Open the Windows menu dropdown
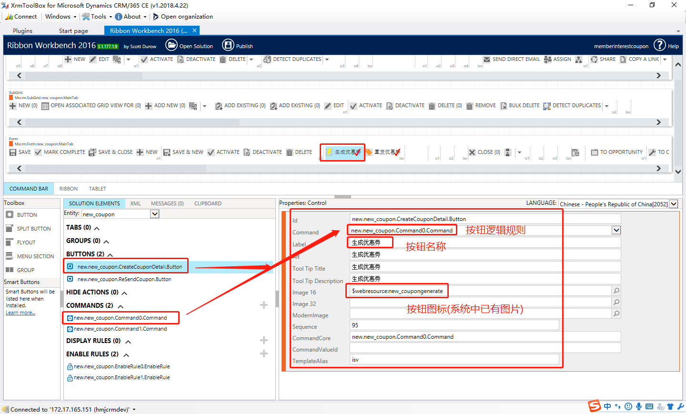This screenshot has height=414, width=686. [61, 17]
